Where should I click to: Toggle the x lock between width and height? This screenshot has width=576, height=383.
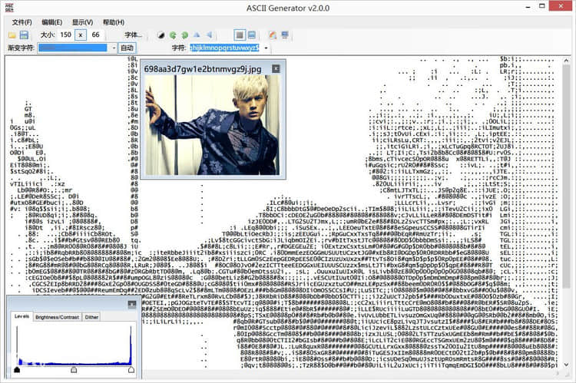tap(81, 35)
